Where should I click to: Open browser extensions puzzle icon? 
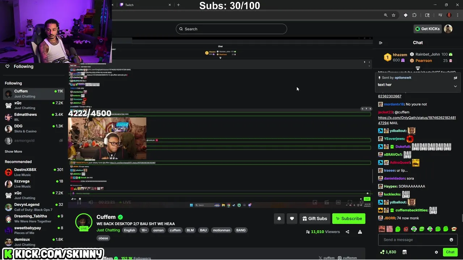pyautogui.click(x=415, y=15)
